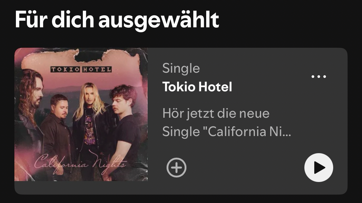Open the "Hör jetzt die neue" description
The width and height of the screenshot is (362, 203).
pyautogui.click(x=216, y=114)
